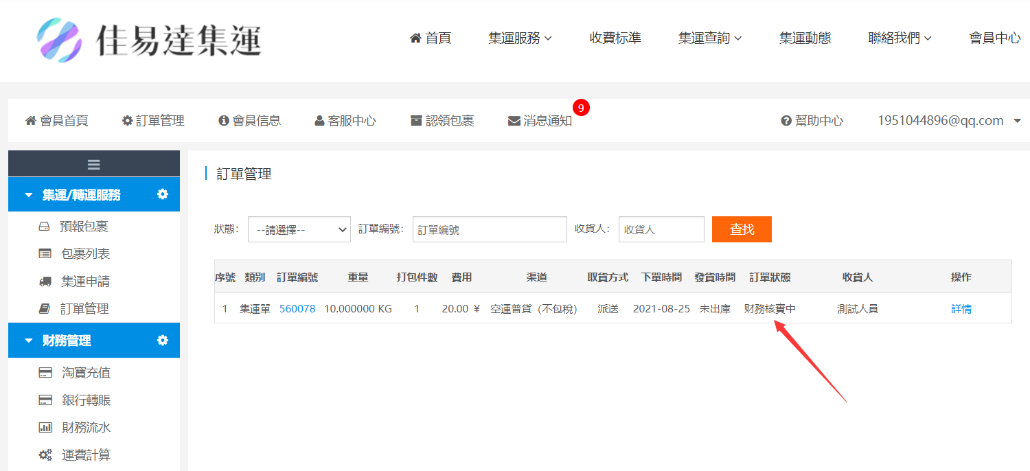The height and width of the screenshot is (471, 1030).
Task: Open the 認領包裹 tab
Action: point(442,121)
